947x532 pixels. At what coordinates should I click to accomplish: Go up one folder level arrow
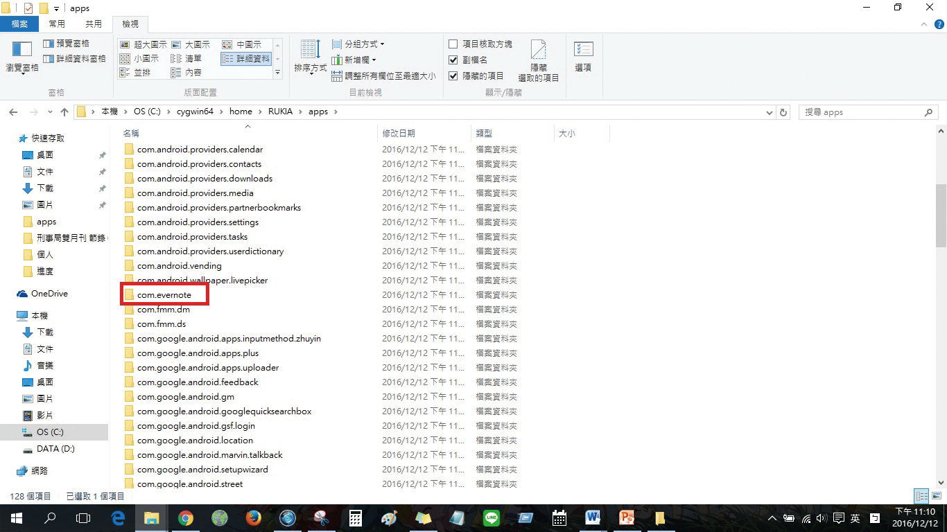point(64,112)
